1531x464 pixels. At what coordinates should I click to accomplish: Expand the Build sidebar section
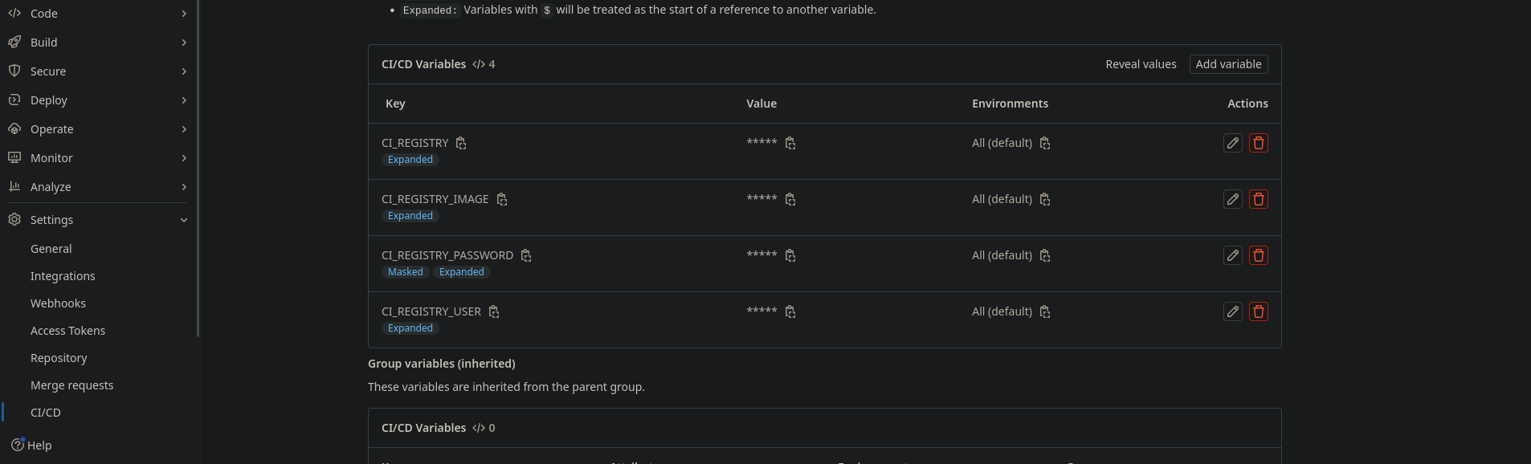pos(98,43)
